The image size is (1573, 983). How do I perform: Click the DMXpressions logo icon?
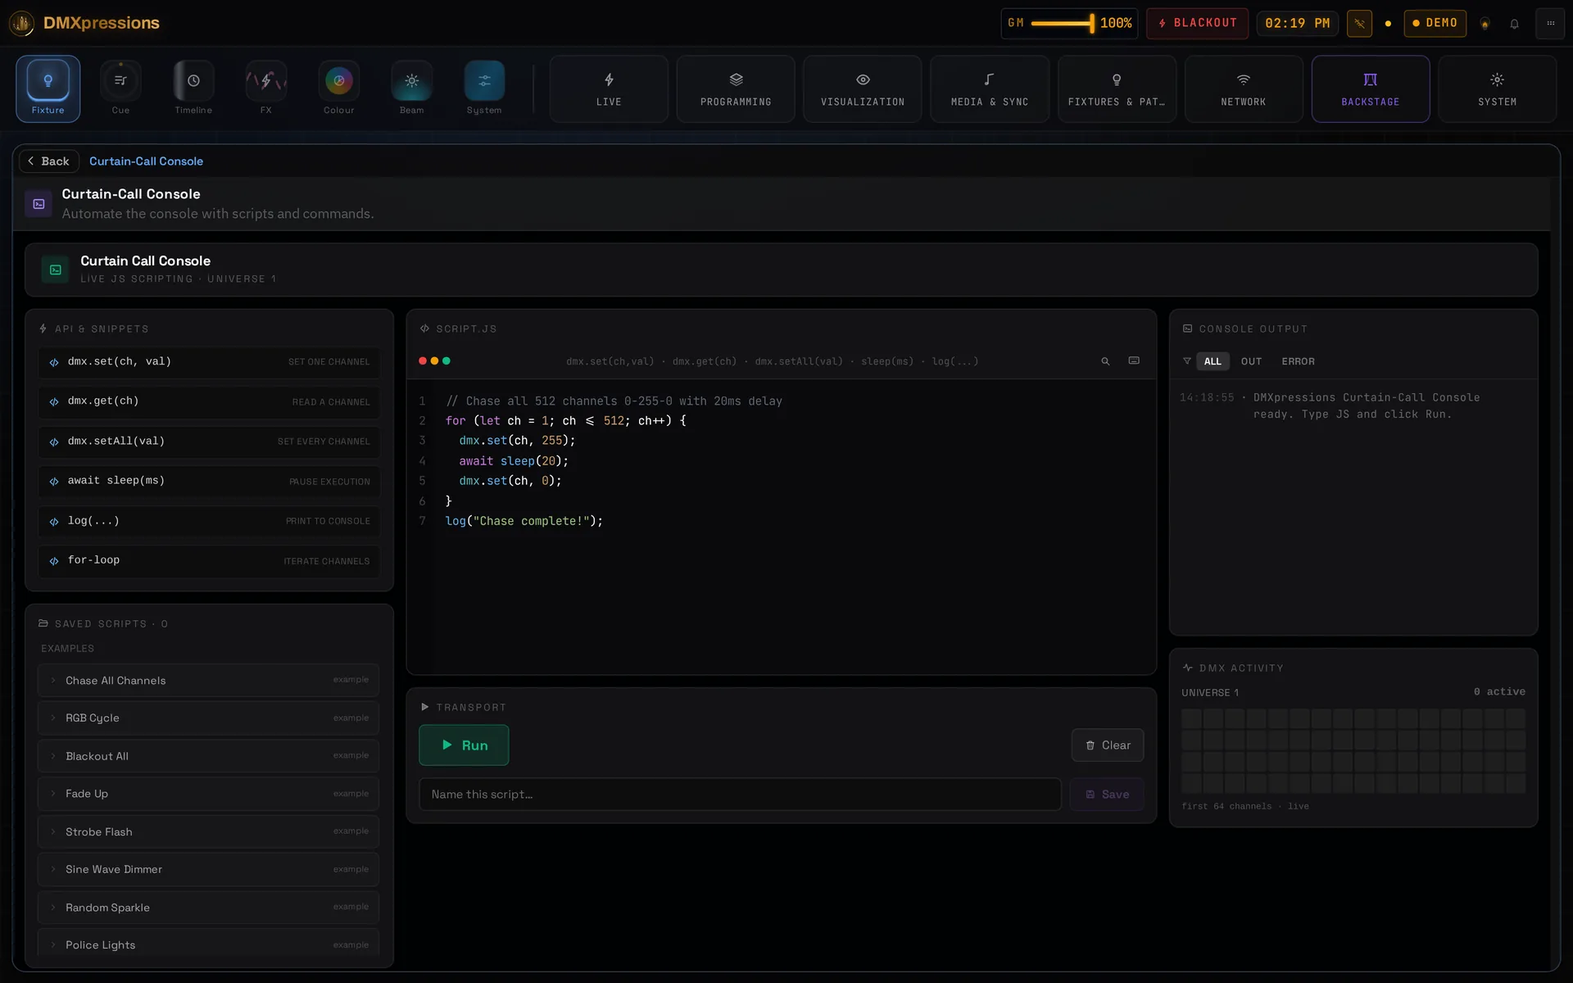click(x=22, y=23)
